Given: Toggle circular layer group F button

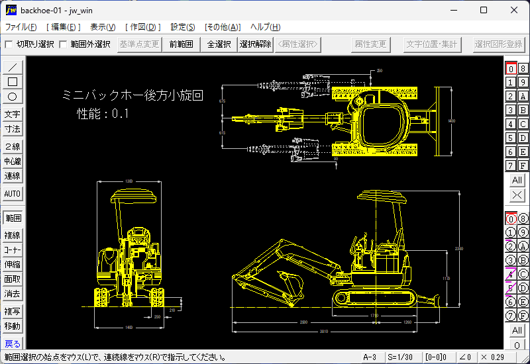Looking at the screenshot, I should point(523,316).
